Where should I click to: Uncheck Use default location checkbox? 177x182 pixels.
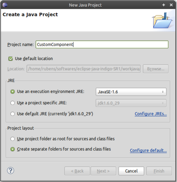11,59
